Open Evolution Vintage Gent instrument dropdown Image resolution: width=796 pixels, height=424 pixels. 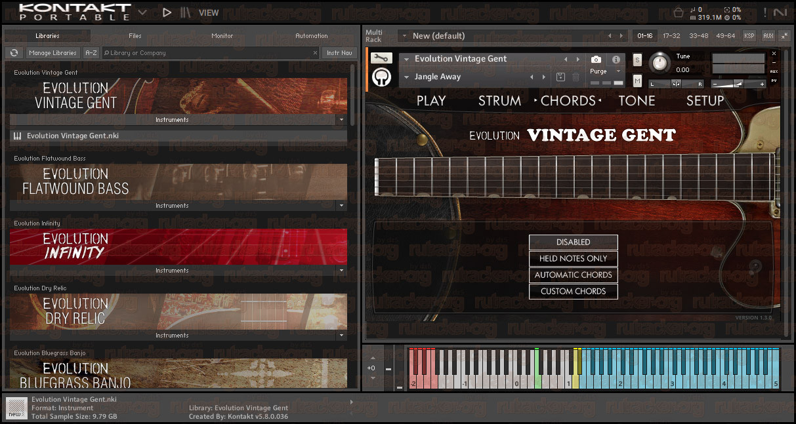(x=407, y=59)
